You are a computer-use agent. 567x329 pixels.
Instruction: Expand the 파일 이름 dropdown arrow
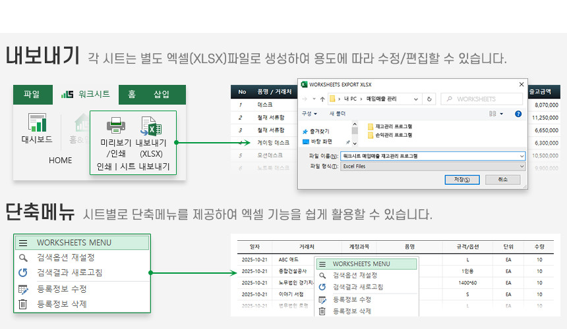[522, 156]
